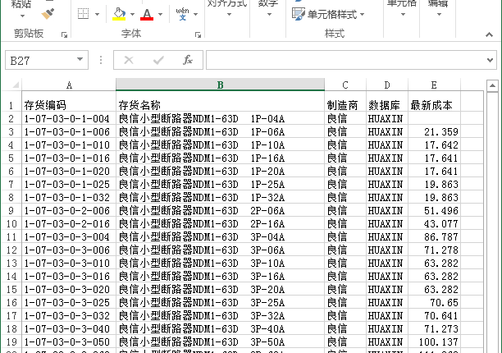The image size is (502, 353).
Task: Select 良信 manufacturer cell in row 12
Action: click(x=345, y=250)
